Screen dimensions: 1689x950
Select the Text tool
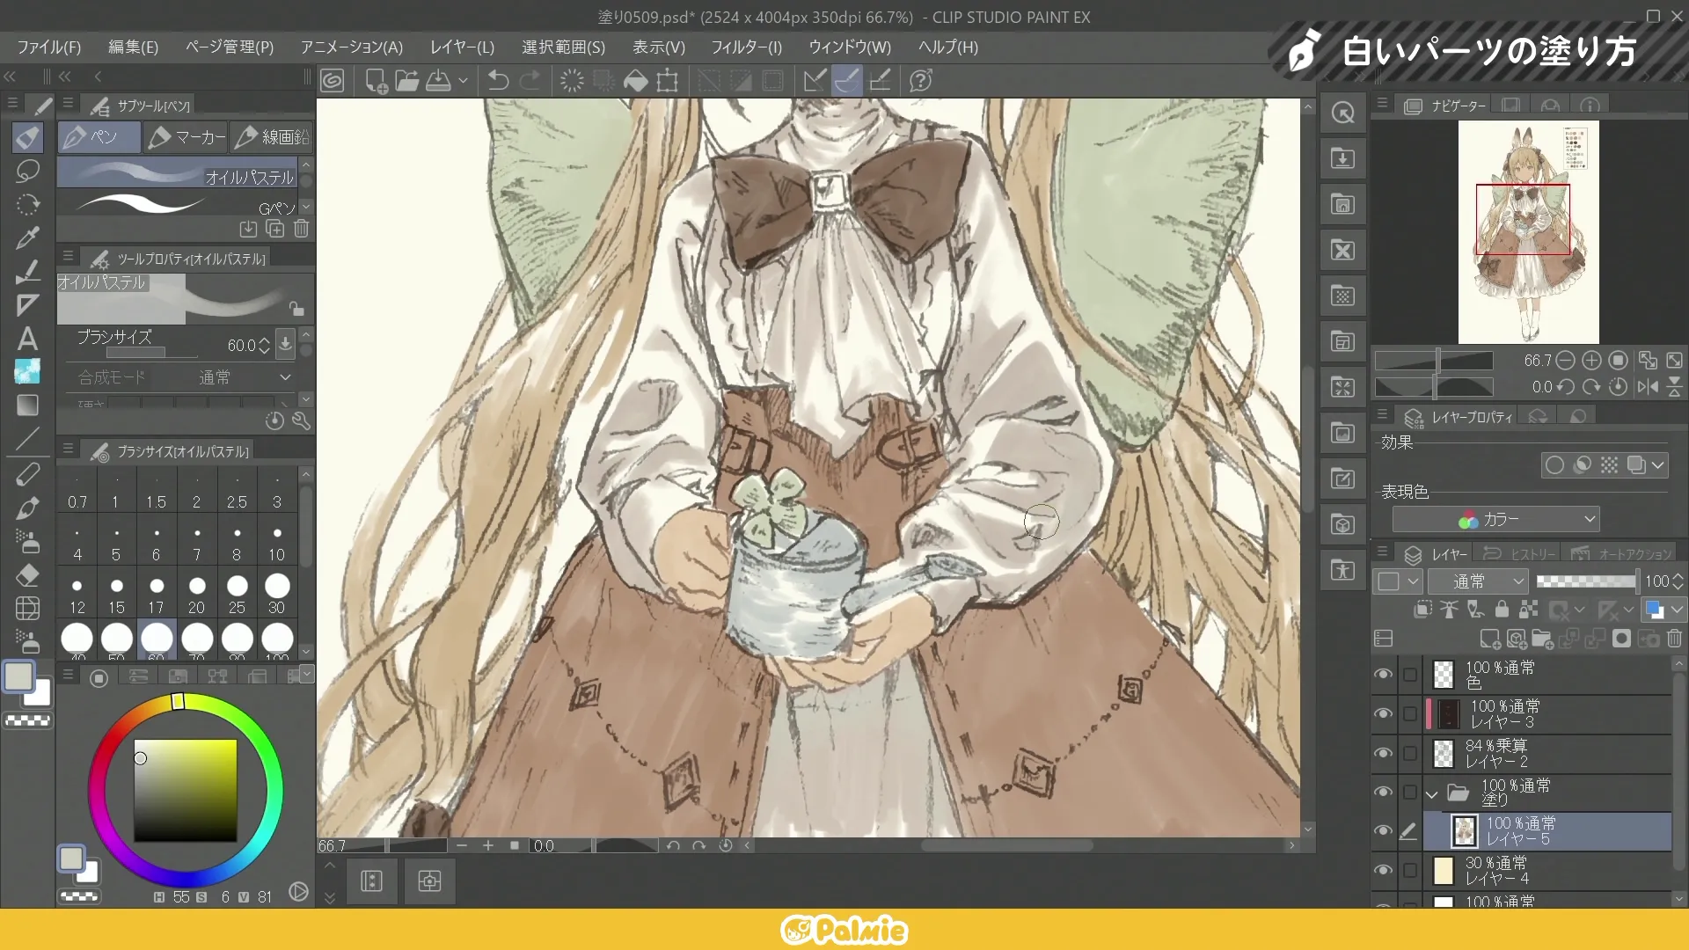point(27,339)
